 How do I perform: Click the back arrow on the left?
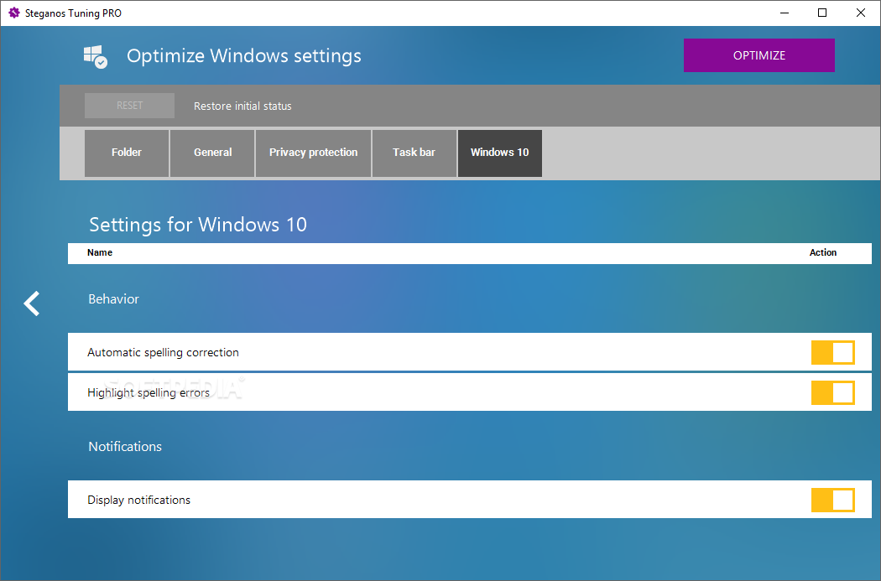point(32,303)
